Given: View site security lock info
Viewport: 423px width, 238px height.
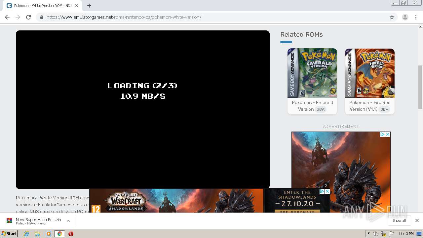Looking at the screenshot, I should point(41,17).
